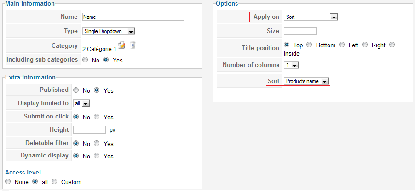Enable Yes for Deletable filter
The height and width of the screenshot is (191, 415).
97,143
